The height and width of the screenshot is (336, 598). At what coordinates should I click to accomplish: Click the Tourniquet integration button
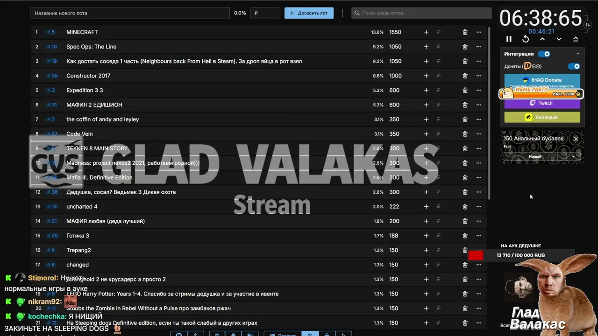542,117
